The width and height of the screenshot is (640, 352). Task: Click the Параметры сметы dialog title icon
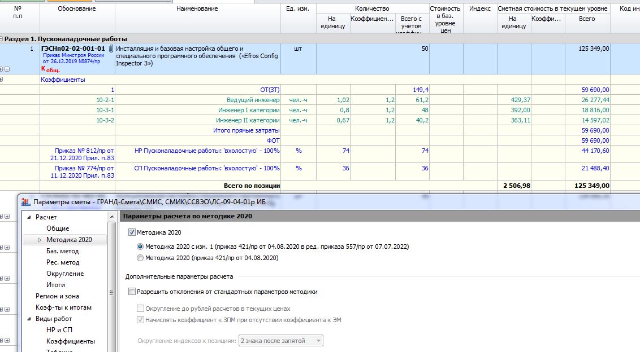pyautogui.click(x=25, y=203)
